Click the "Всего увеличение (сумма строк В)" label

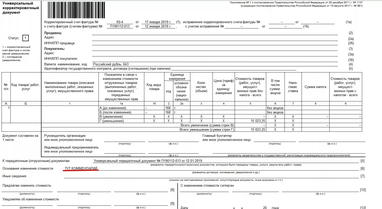(x=207, y=125)
